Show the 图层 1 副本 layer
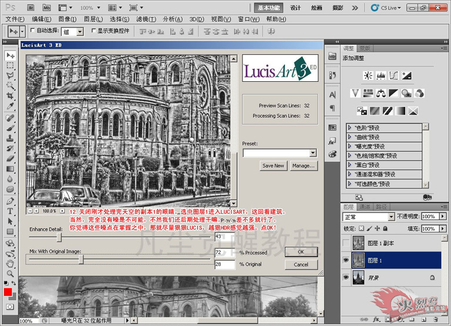Screen dimensions: 451x326 click(346, 243)
